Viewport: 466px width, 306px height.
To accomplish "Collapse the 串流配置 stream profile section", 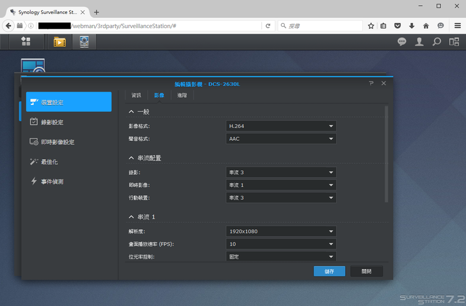I will 132,158.
